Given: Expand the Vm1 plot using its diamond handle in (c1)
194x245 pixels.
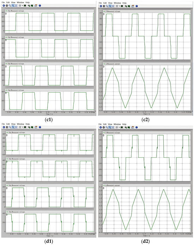Looking at the screenshot, I should [x=6, y=13].
